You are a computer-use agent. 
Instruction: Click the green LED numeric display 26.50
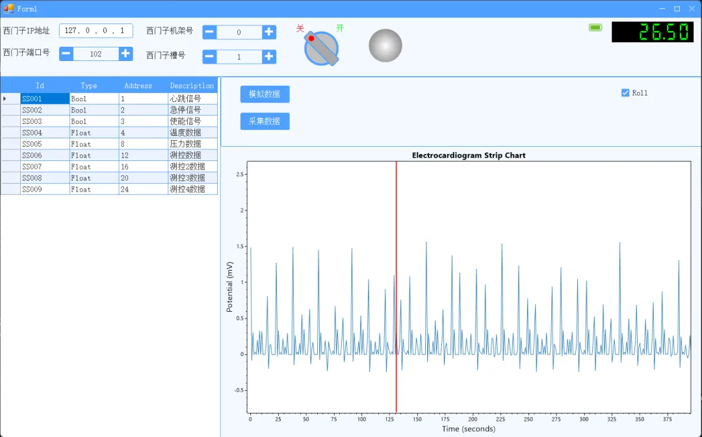[x=653, y=32]
